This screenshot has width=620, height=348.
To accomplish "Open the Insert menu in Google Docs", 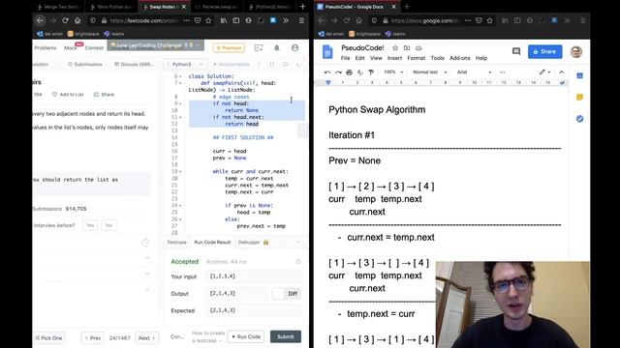I will (394, 58).
